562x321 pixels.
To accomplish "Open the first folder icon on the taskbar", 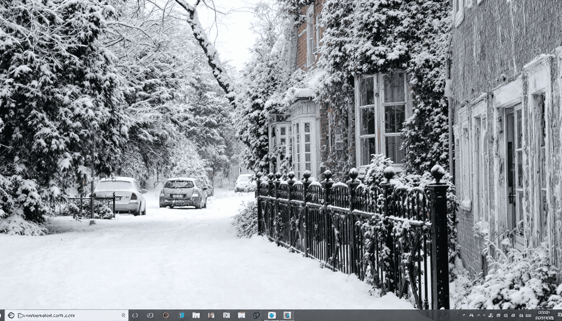I will tap(196, 315).
